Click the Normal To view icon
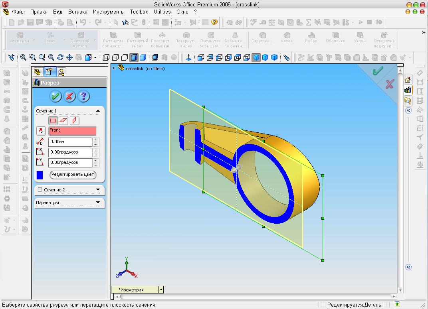428x309 pixels. pos(188,57)
